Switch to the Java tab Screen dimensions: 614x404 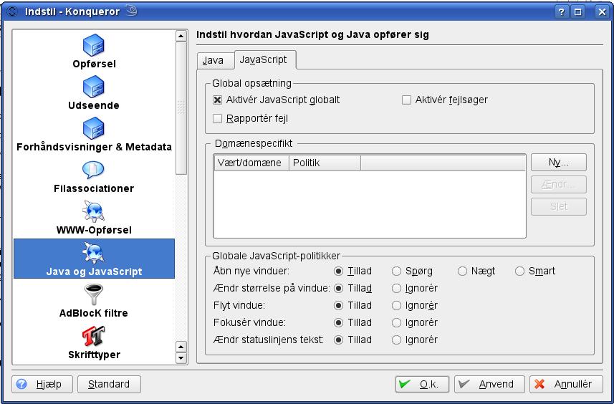[x=215, y=61]
